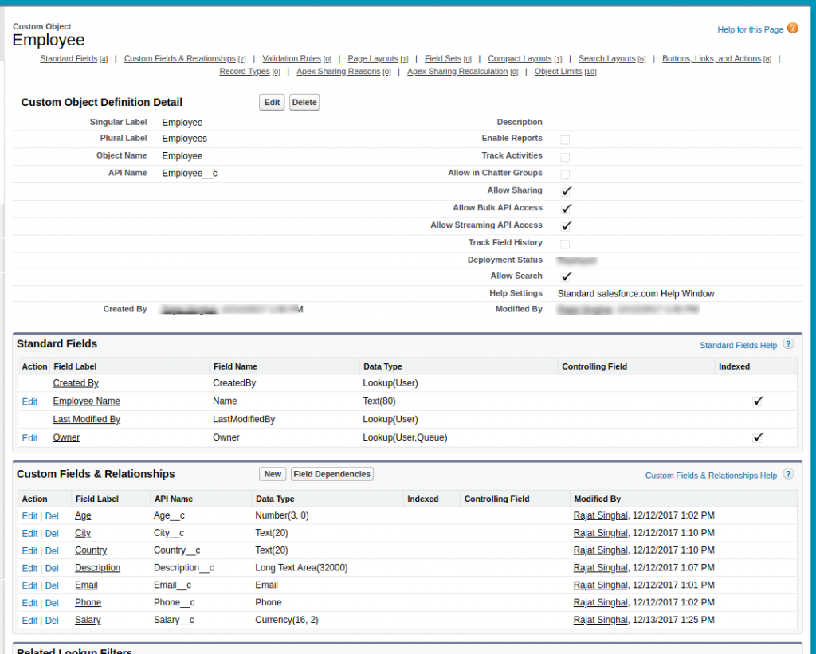
Task: Click the Indexed checkmark for Owner row
Action: click(758, 437)
